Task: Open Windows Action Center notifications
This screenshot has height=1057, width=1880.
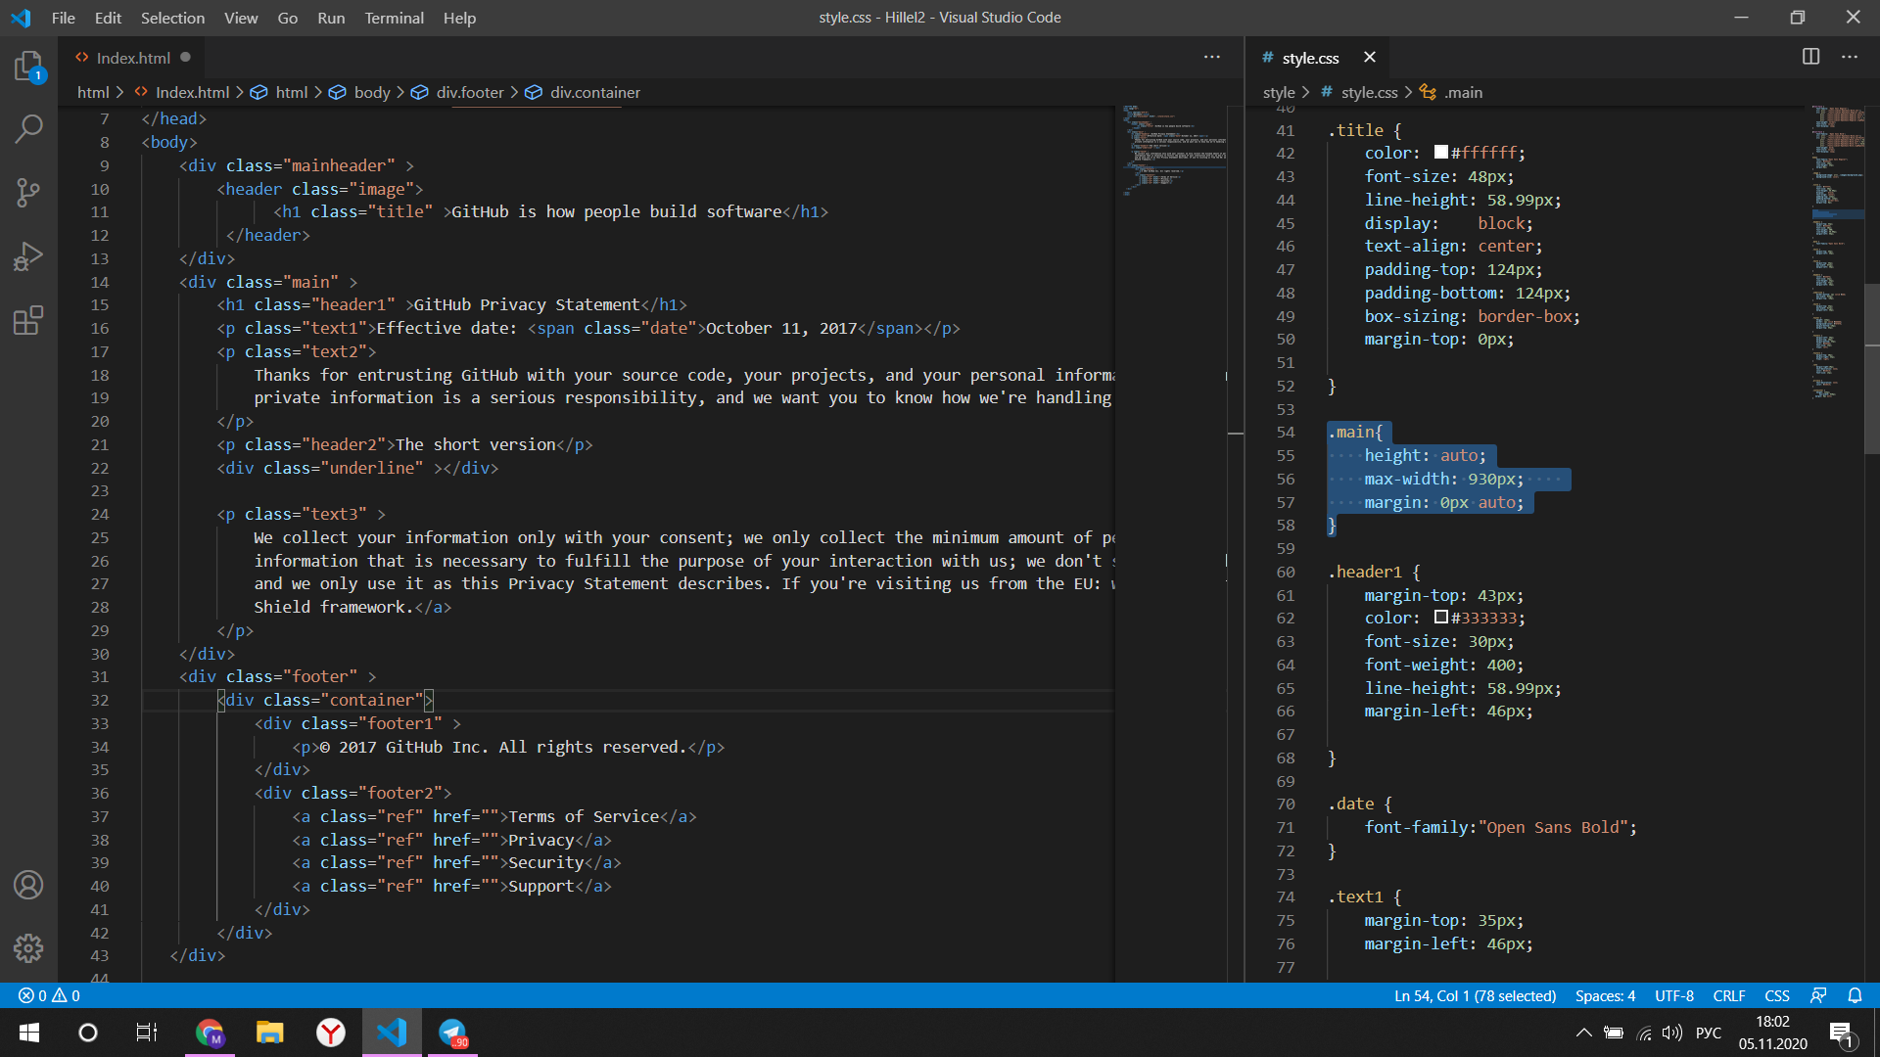Action: pos(1841,1033)
